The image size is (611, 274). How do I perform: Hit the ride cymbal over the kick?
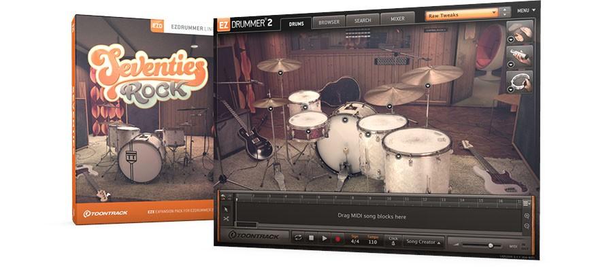393,95
